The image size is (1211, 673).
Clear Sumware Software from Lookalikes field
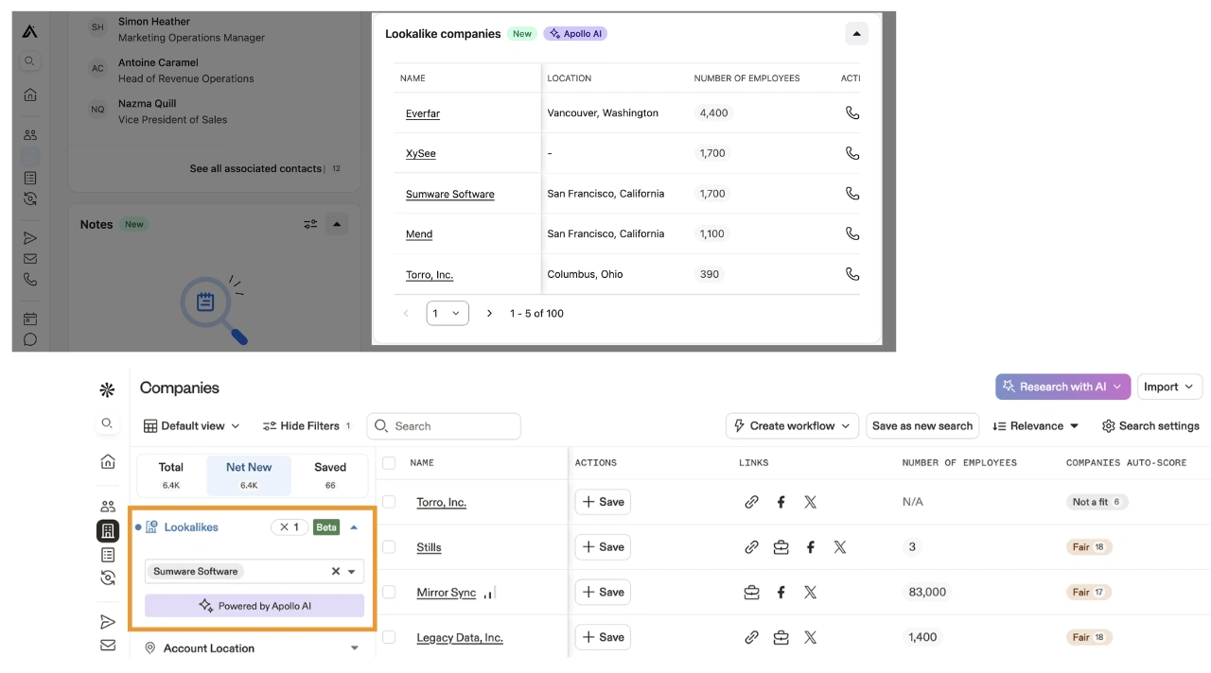point(335,571)
